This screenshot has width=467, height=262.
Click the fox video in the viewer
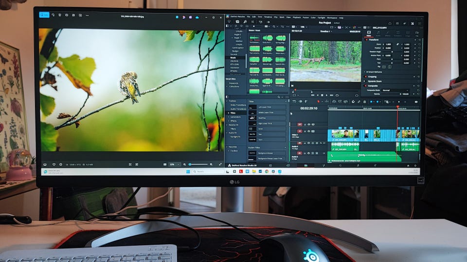(326, 61)
